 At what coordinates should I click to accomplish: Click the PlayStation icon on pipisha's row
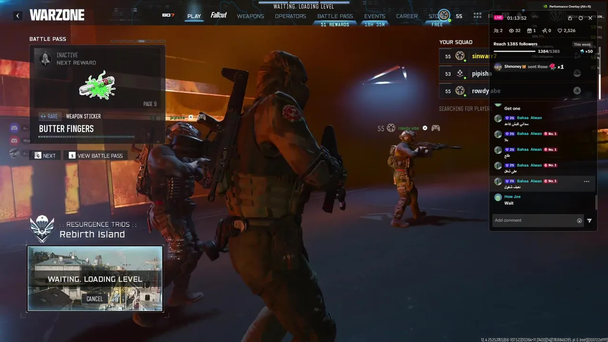pyautogui.click(x=577, y=73)
